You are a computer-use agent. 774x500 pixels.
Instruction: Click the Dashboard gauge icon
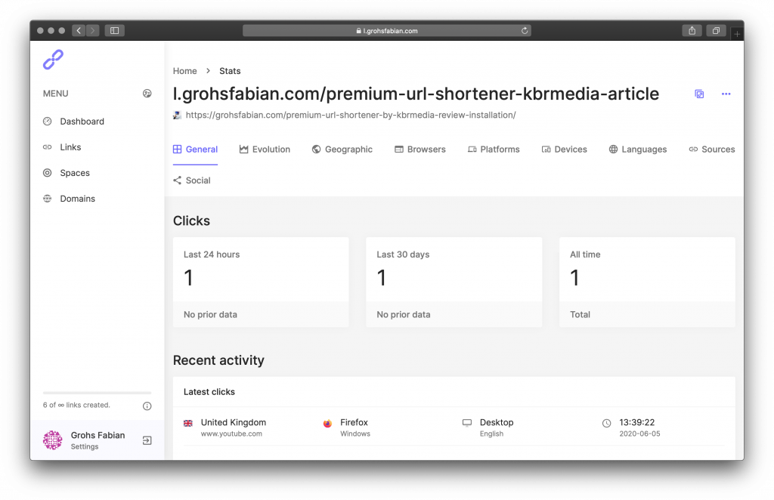[48, 122]
